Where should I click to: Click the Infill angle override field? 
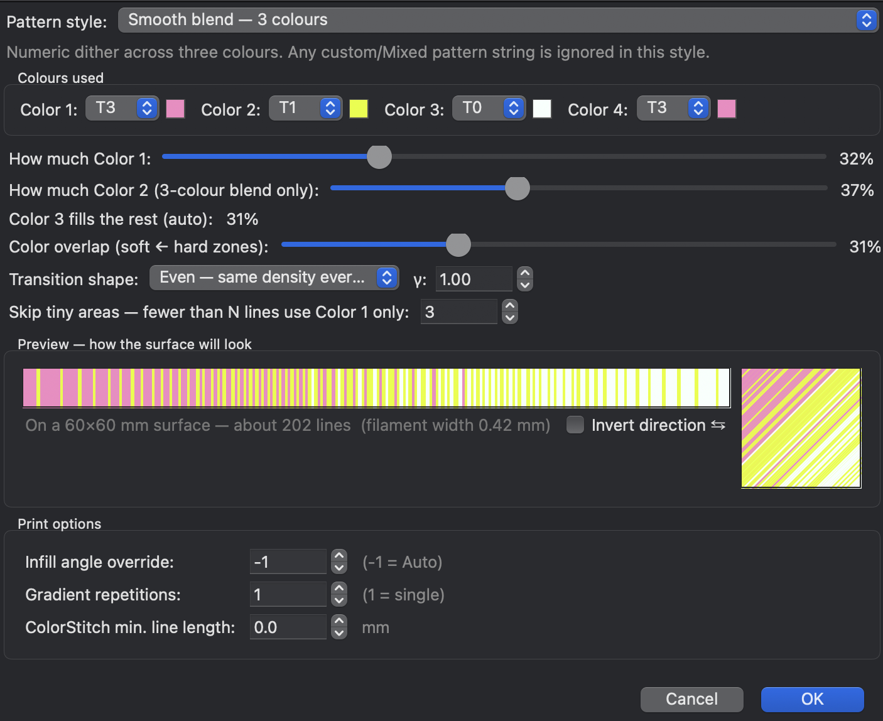click(288, 561)
